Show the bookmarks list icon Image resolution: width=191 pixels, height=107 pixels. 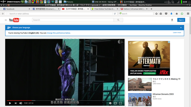161,14
